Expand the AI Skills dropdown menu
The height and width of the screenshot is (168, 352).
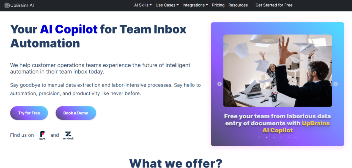pyautogui.click(x=143, y=5)
